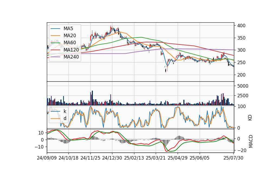Screen dimensions: 260x186
Task: Click the 300 price axis label
Action: click(x=241, y=50)
